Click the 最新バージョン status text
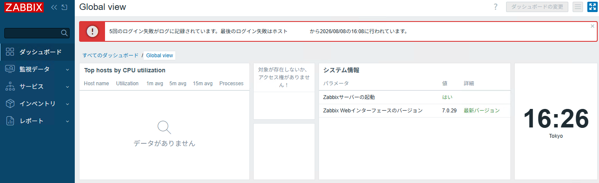The height and width of the screenshot is (183, 599). (481, 111)
